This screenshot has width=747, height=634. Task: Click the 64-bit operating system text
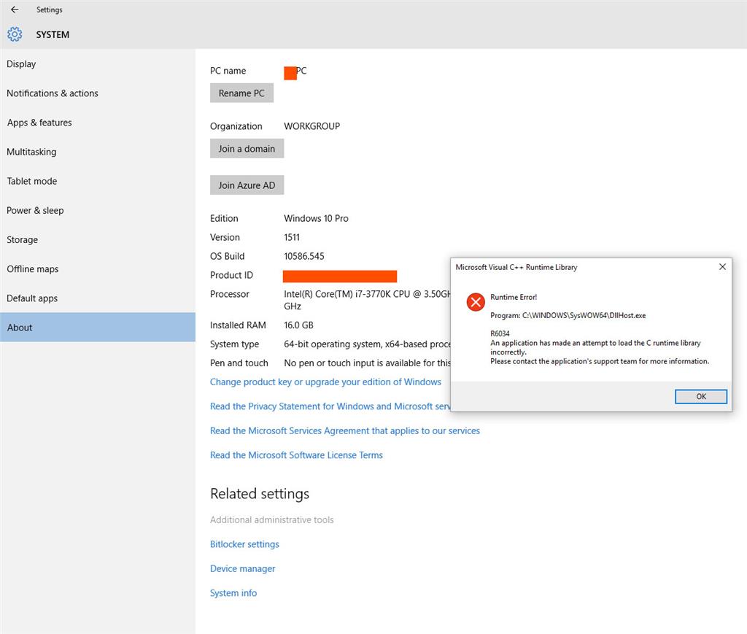367,344
